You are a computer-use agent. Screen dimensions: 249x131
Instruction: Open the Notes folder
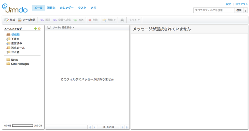pos(14,60)
